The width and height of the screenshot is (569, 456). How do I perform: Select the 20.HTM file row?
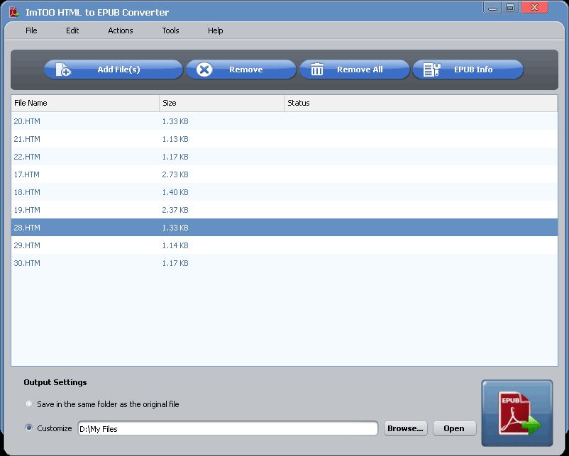click(x=284, y=121)
